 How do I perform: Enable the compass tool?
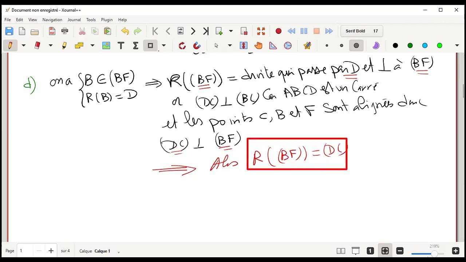288,45
